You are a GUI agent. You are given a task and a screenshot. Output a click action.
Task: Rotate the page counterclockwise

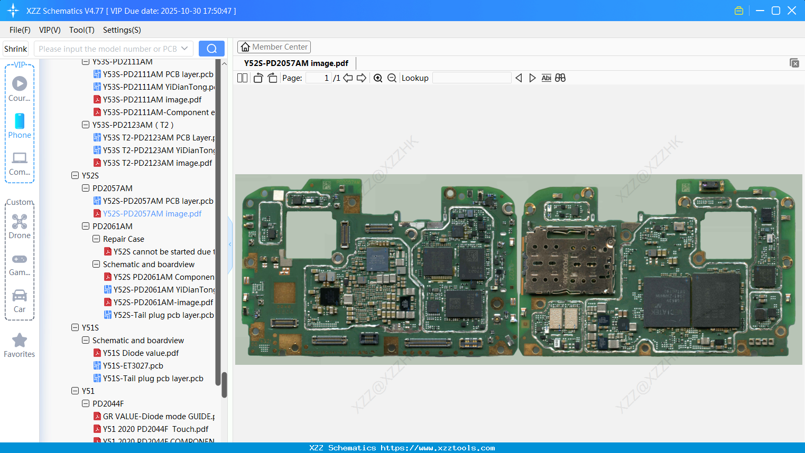pyautogui.click(x=258, y=78)
